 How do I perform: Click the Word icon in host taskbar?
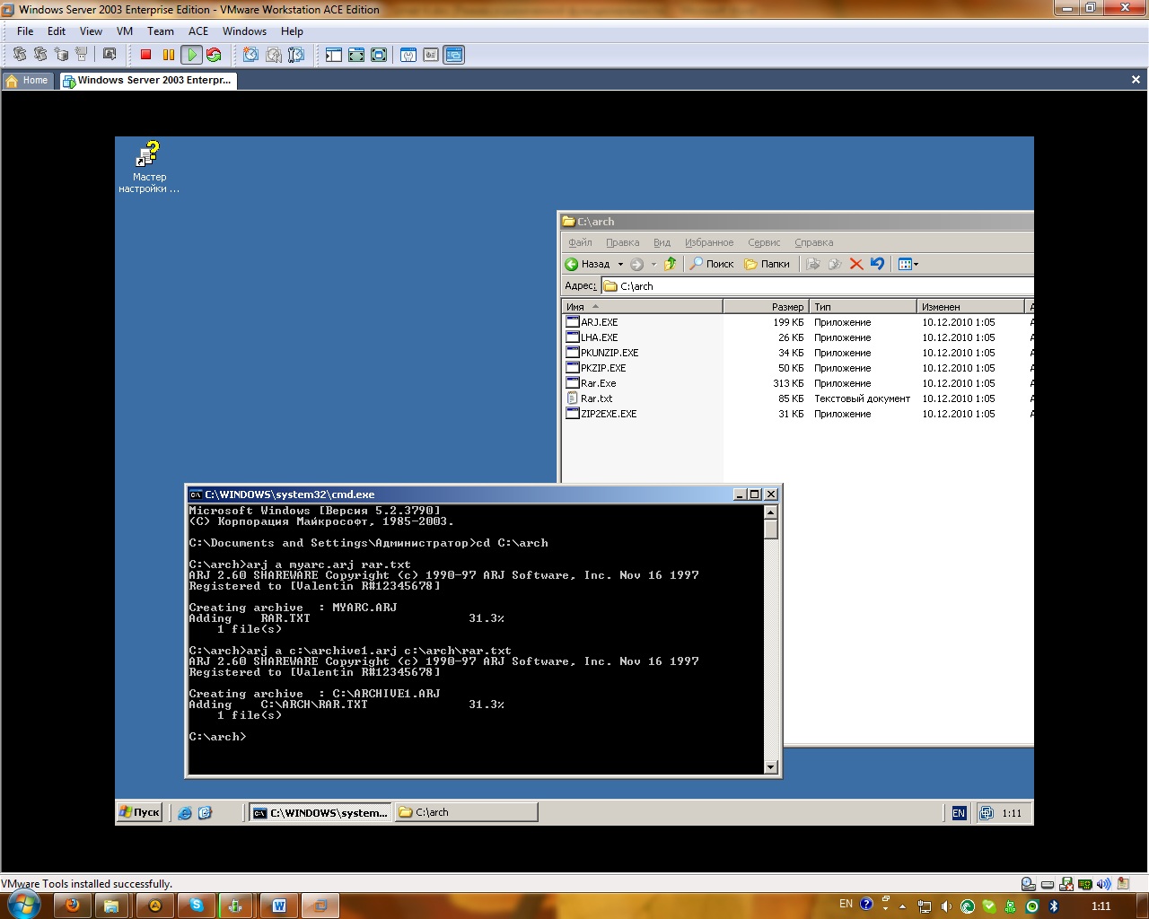278,906
